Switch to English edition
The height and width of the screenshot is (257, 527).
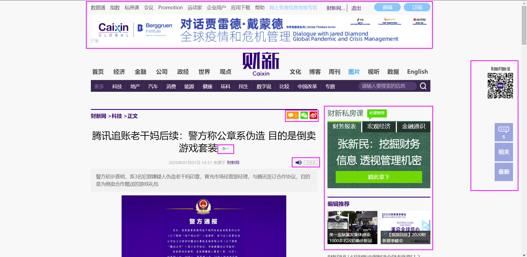pyautogui.click(x=417, y=72)
